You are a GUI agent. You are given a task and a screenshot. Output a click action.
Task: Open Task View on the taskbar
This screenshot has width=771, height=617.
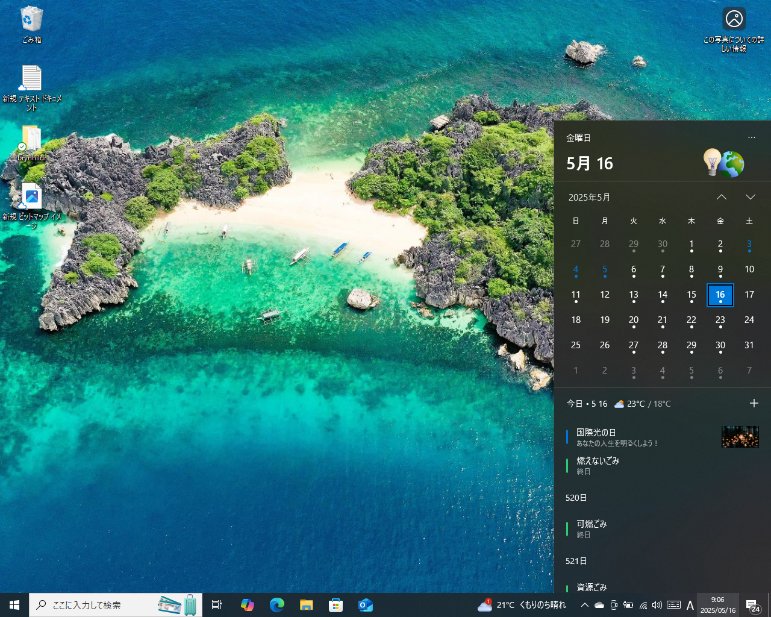(x=216, y=604)
